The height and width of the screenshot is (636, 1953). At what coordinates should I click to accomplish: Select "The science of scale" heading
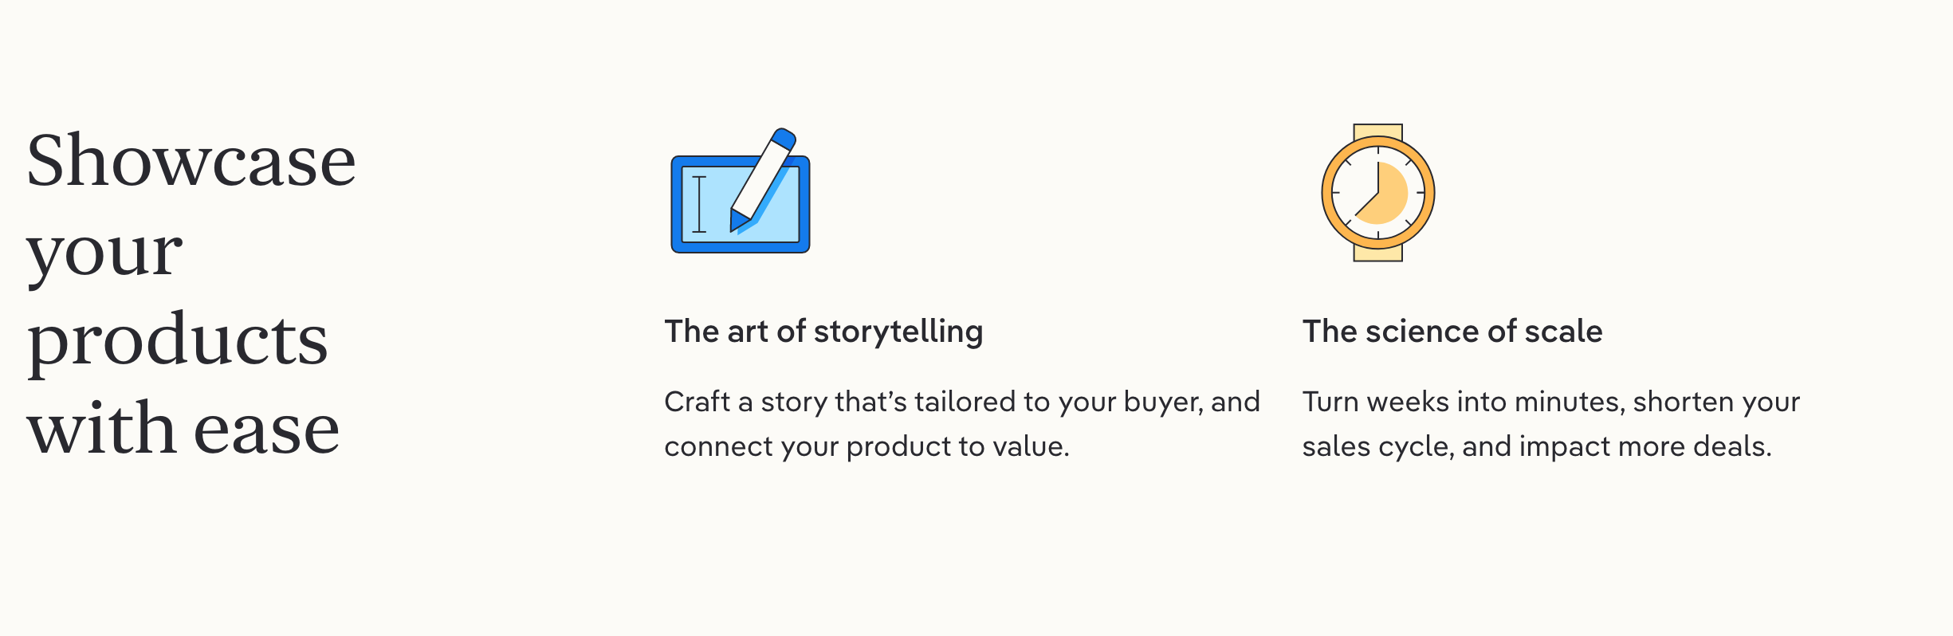tap(1452, 332)
